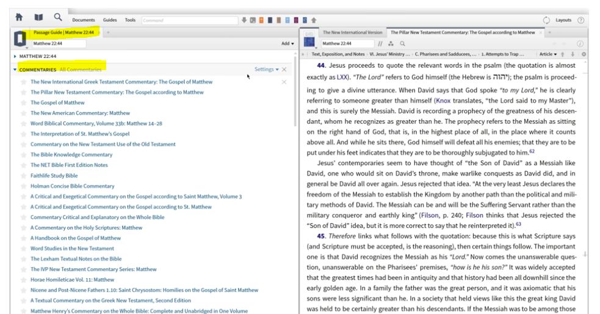Open the Article navigation dropdown
The image size is (600, 314).
point(548,54)
